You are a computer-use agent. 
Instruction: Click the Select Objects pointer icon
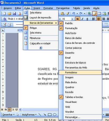(18, 114)
